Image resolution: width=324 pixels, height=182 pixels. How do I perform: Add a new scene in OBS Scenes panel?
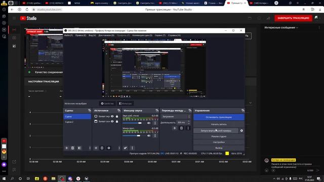click(x=66, y=148)
